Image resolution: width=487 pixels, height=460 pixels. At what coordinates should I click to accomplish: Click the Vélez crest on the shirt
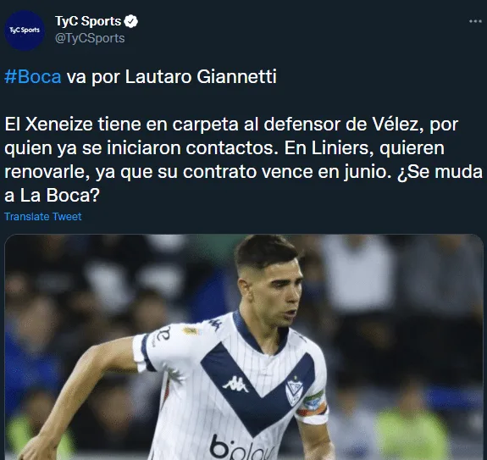(x=294, y=391)
